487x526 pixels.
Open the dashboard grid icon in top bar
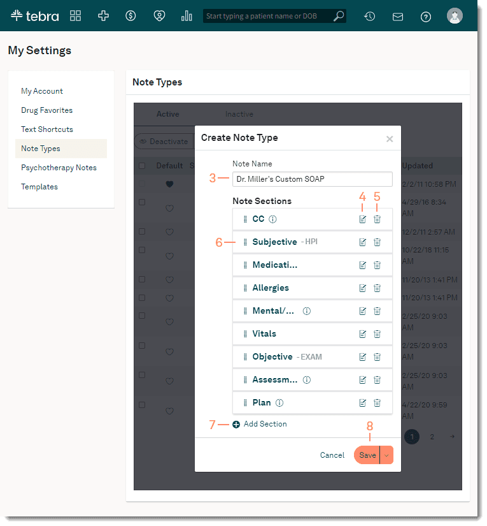[x=75, y=16]
